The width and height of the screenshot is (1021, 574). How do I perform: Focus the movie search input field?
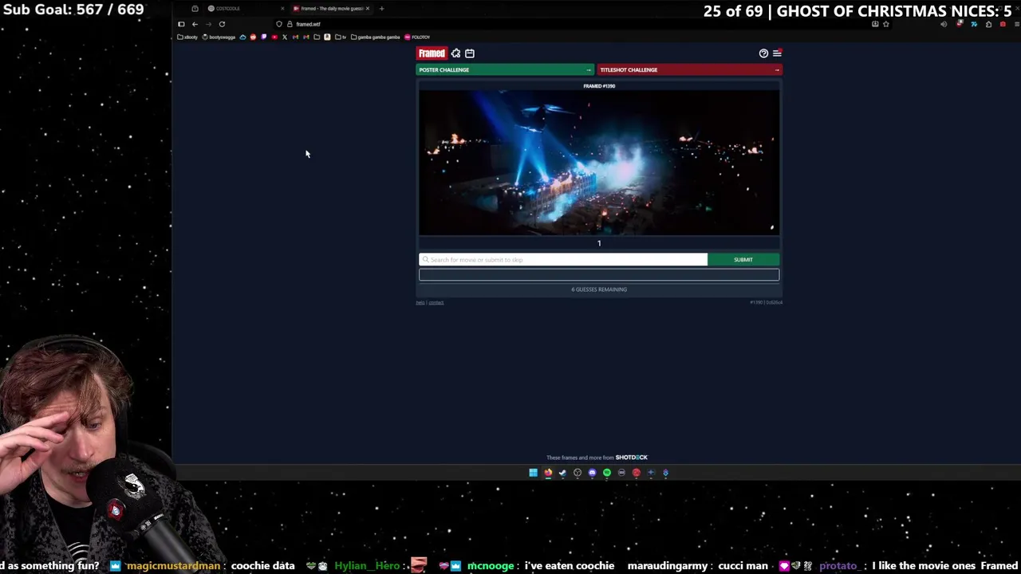click(563, 259)
